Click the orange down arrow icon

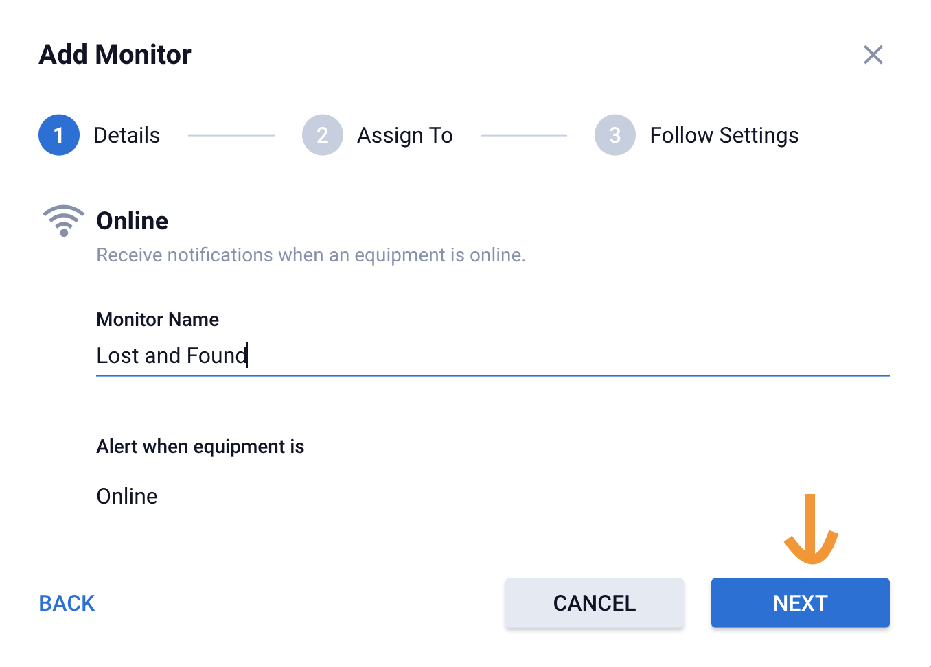tap(811, 529)
